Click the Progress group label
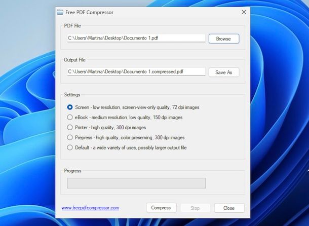 [72, 171]
